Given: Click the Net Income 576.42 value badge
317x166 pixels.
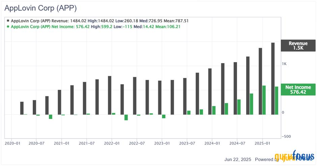Looking at the screenshot, I should (x=298, y=89).
